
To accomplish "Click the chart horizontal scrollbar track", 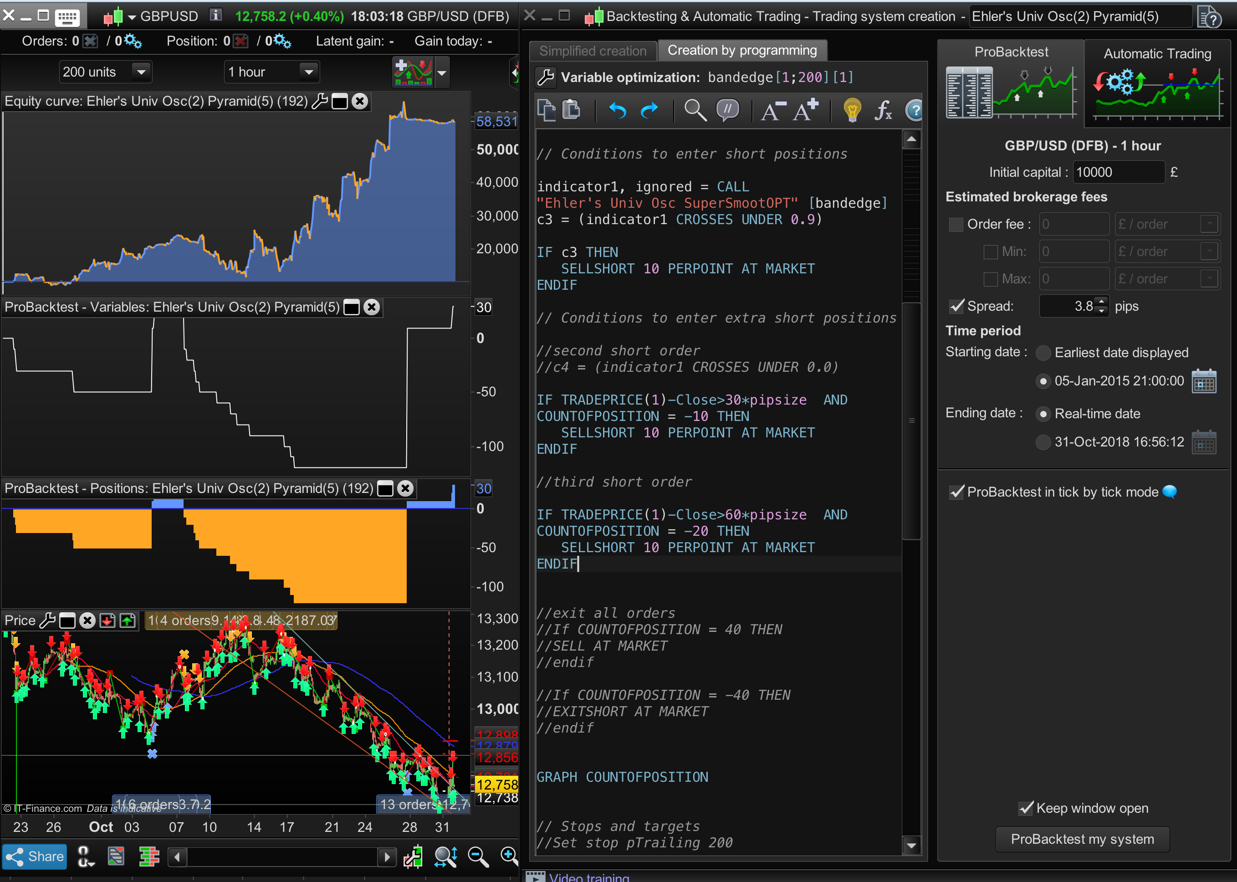I will coord(282,856).
